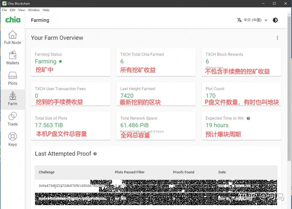Click the Date column header
292x209 pixels.
[222, 172]
